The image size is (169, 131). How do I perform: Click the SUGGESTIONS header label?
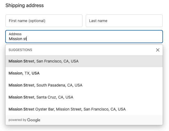pos(20,50)
